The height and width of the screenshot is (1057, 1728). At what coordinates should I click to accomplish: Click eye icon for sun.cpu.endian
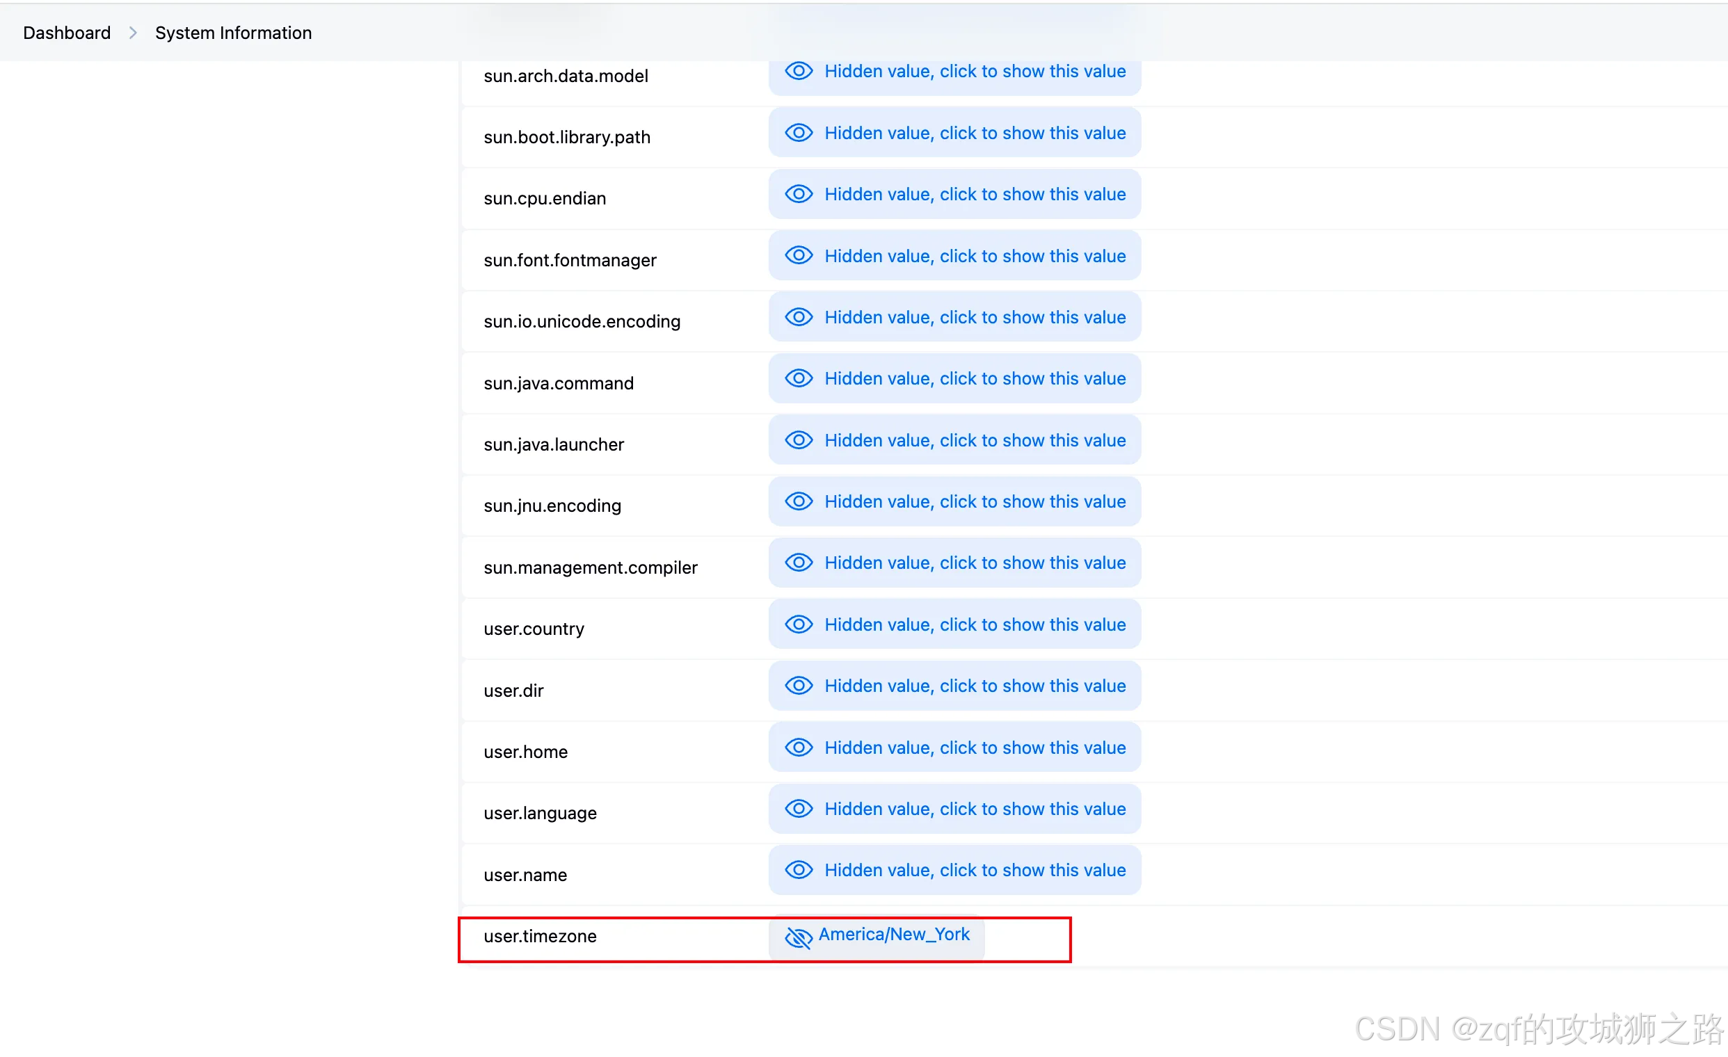pos(798,194)
